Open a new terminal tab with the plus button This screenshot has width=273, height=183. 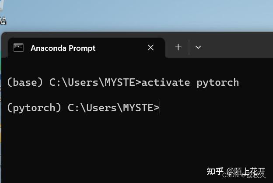(178, 47)
